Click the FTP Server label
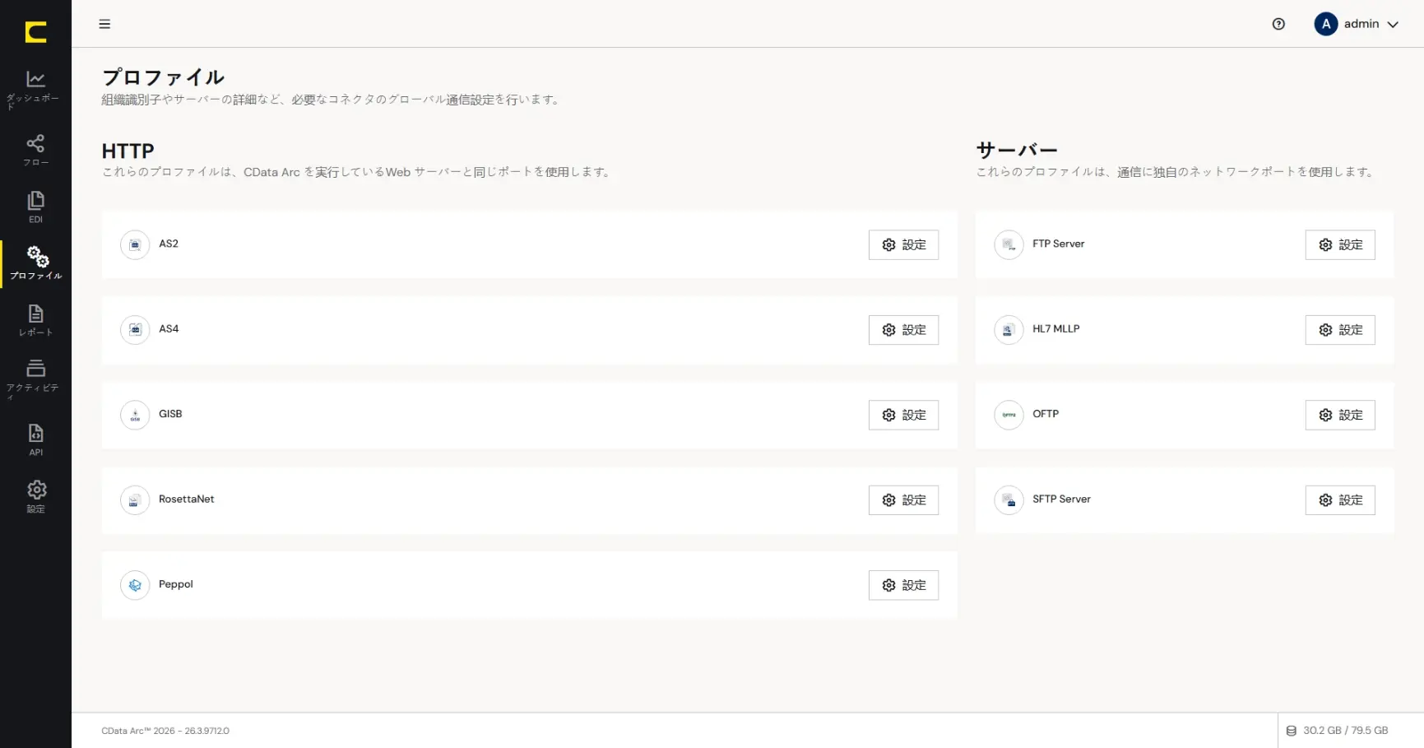1424x748 pixels. click(1058, 244)
